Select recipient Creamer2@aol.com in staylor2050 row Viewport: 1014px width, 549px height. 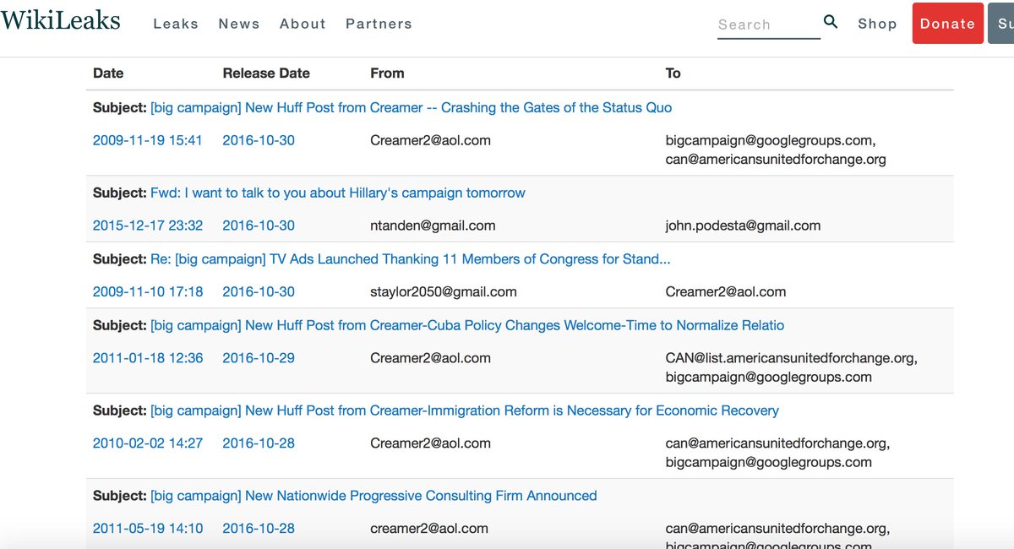(x=726, y=291)
